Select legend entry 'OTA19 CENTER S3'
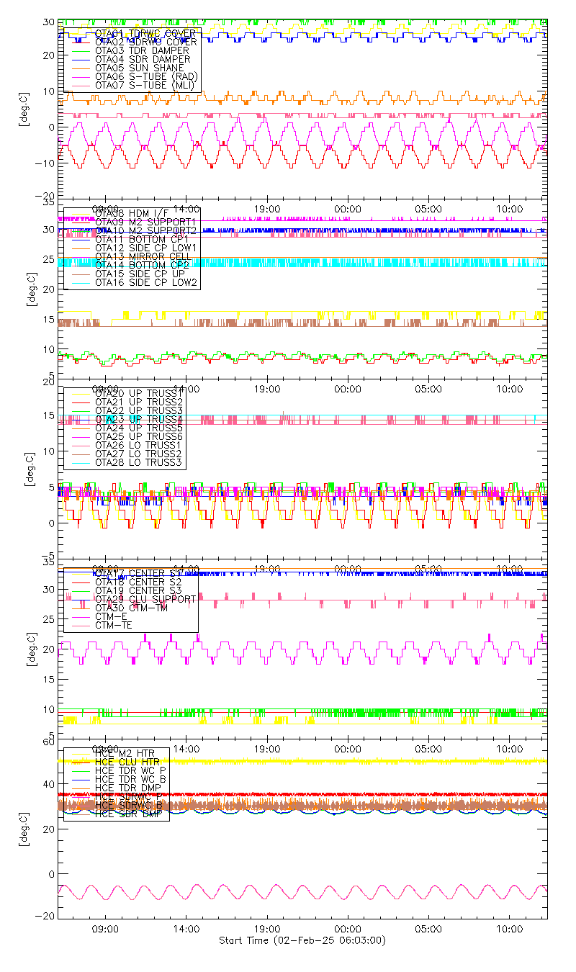Image resolution: width=576 pixels, height=972 pixels. 140,590
